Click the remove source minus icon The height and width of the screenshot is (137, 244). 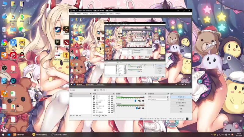click(x=97, y=116)
